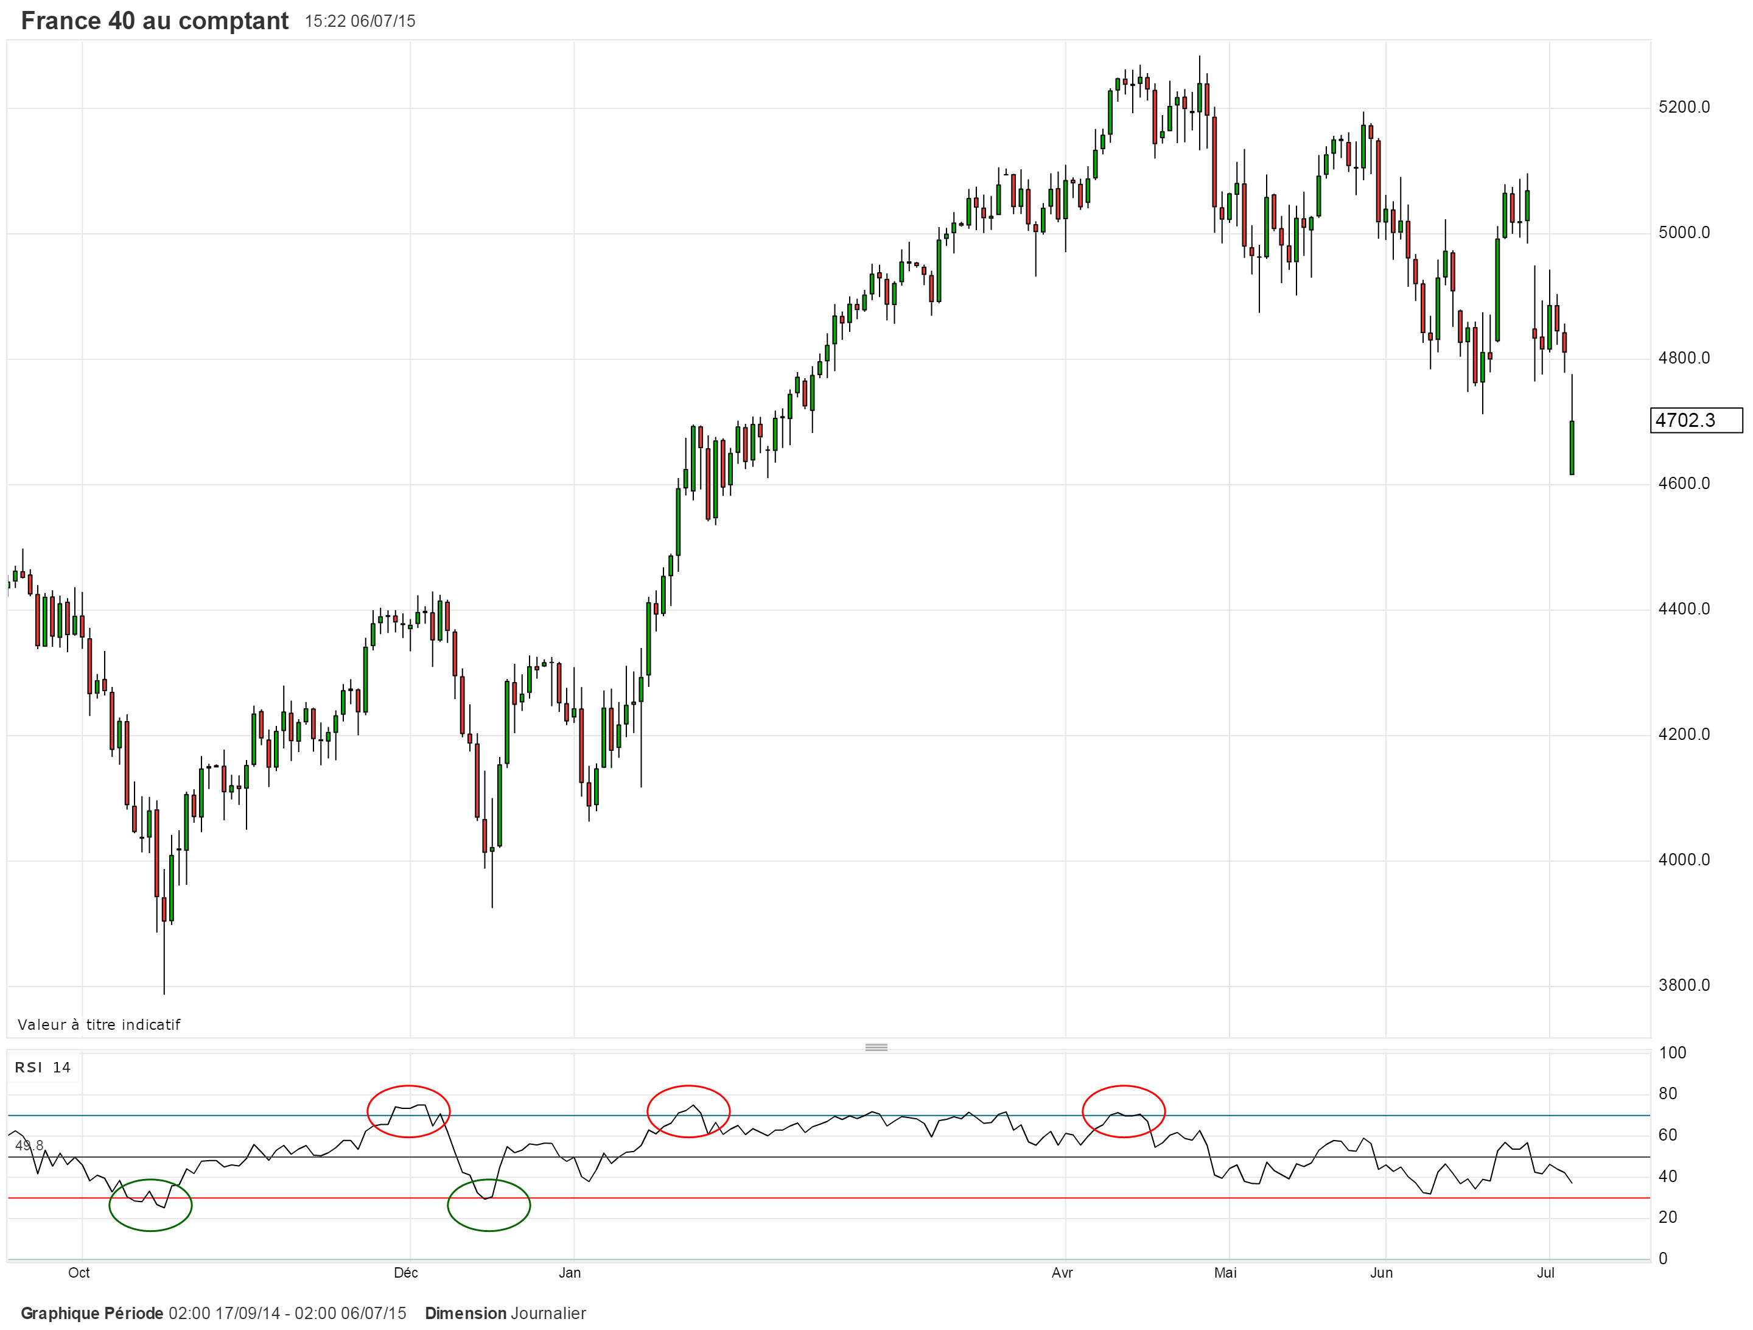Viewport: 1753px width, 1330px height.
Task: Click the Jan date axis label
Action: pyautogui.click(x=570, y=1273)
